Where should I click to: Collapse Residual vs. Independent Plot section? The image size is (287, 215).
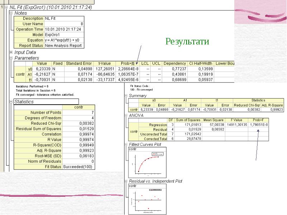pos(126,181)
